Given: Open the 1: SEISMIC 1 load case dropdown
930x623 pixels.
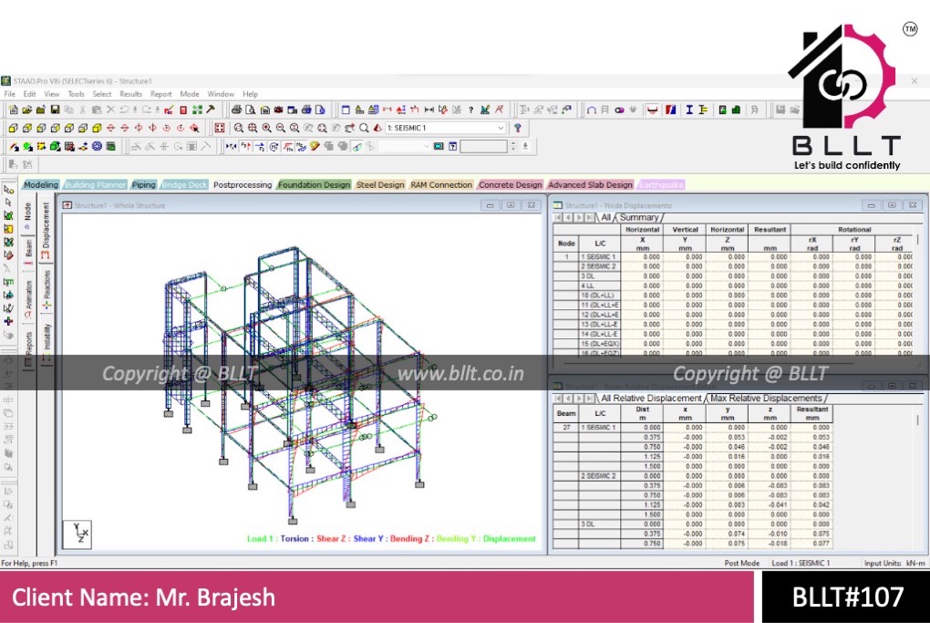Looking at the screenshot, I should point(446,129).
